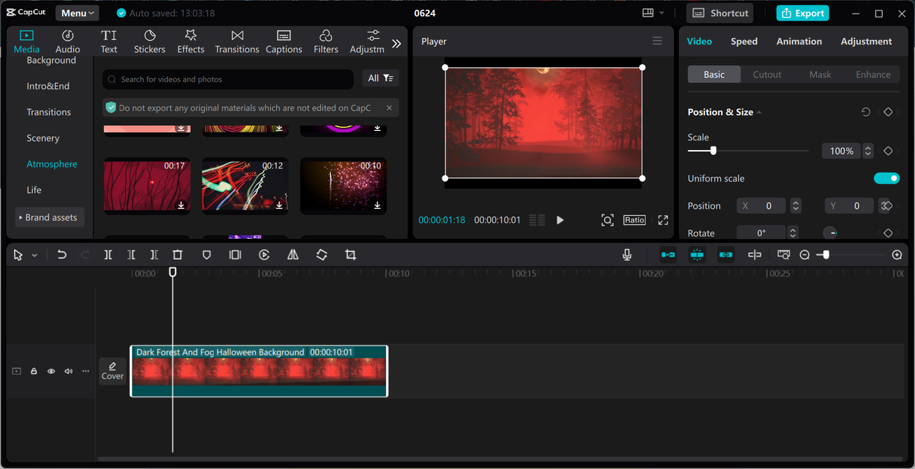Open track more options menu
This screenshot has height=469, width=915.
point(86,371)
